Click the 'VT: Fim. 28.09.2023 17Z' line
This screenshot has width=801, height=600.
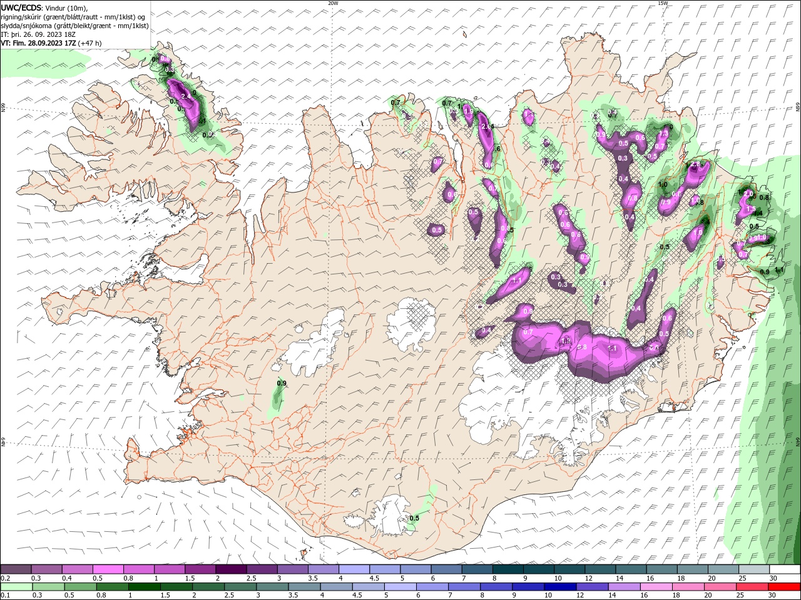point(38,43)
